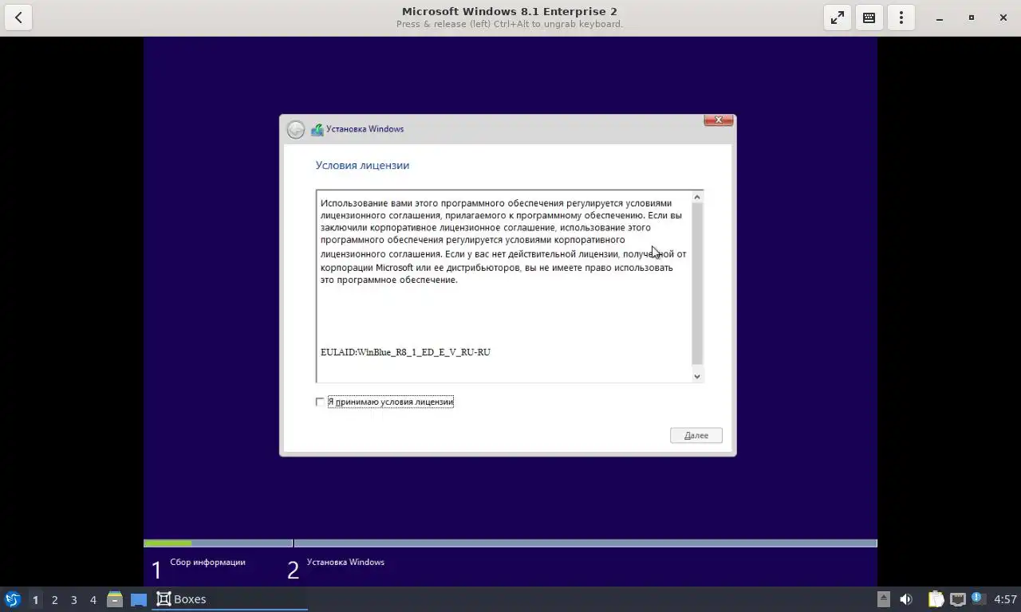Click the network status tray icon
Screen dimensions: 1021x612
pos(957,599)
